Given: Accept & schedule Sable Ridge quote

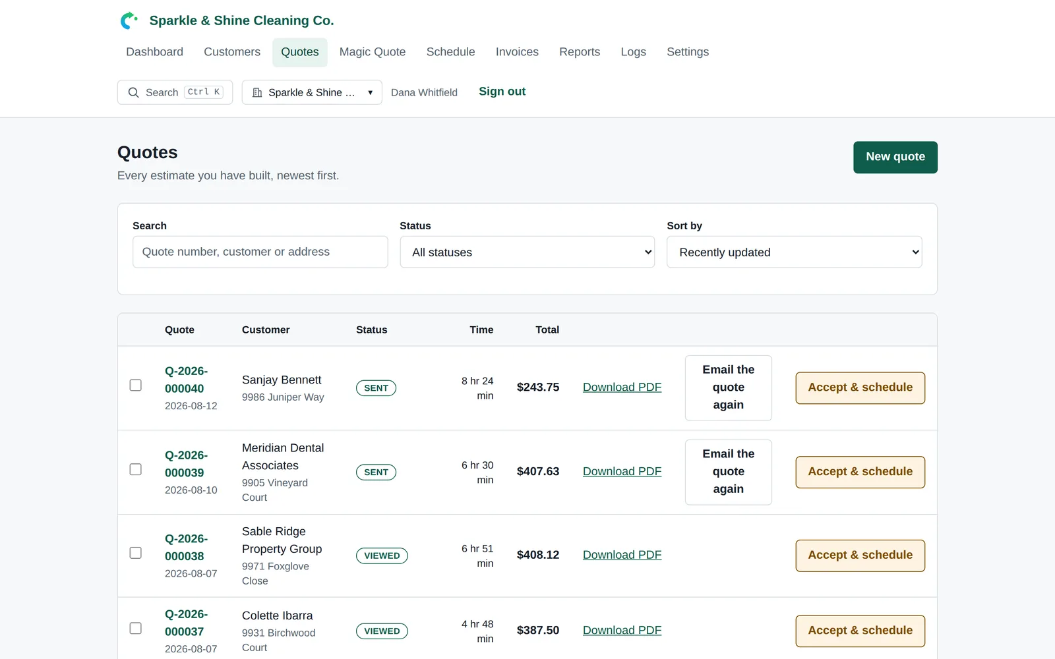Looking at the screenshot, I should tap(860, 556).
